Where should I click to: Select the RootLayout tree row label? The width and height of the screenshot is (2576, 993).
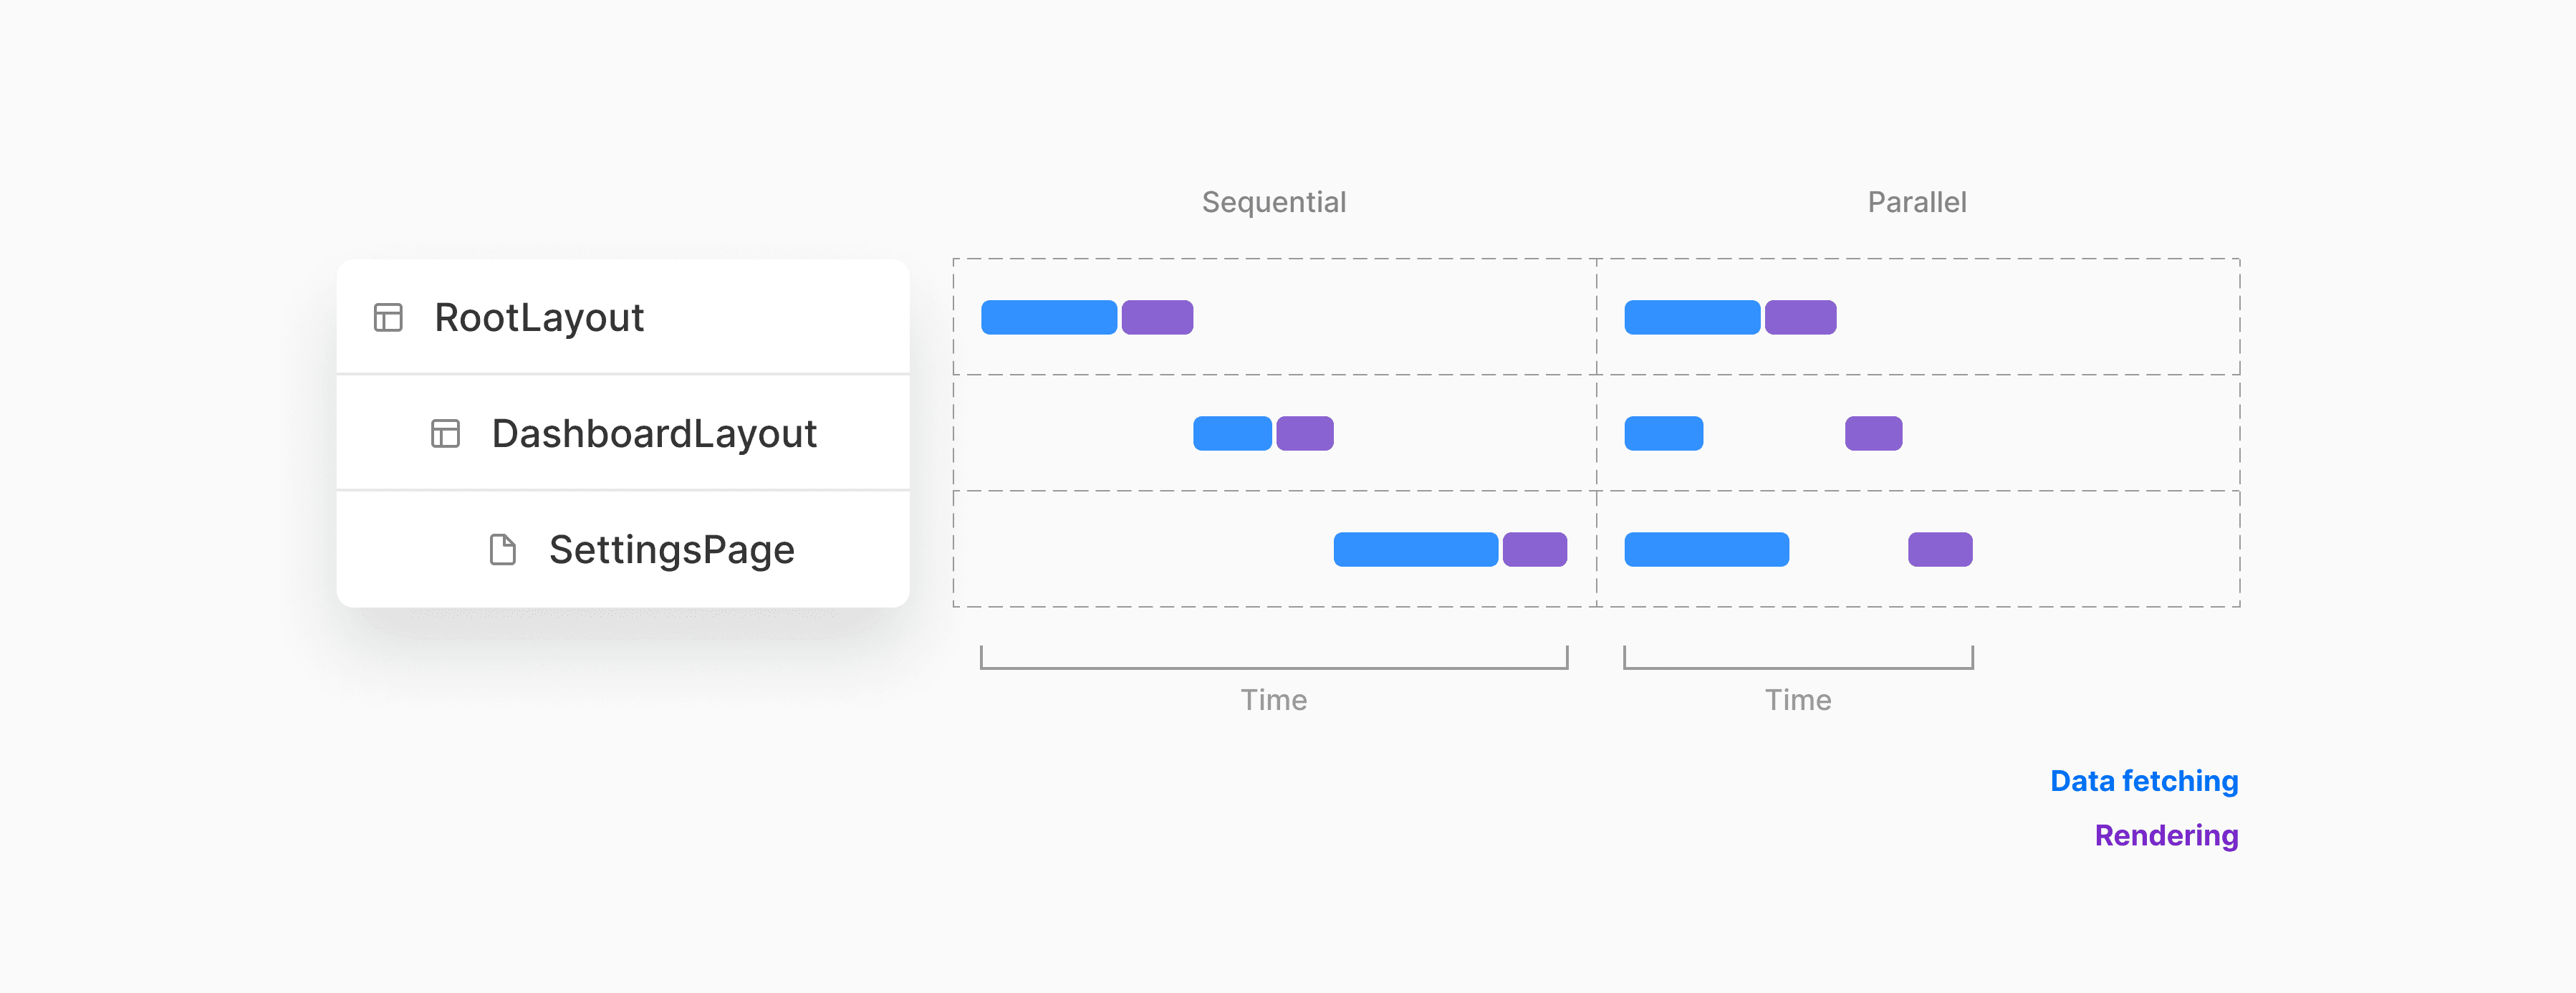click(x=539, y=317)
